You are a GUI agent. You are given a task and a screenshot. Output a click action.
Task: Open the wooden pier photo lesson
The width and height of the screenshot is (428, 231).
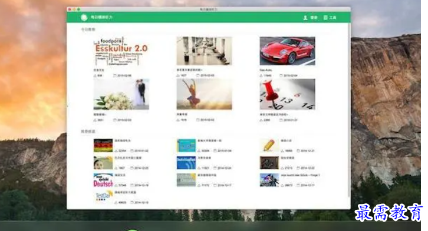[204, 51]
